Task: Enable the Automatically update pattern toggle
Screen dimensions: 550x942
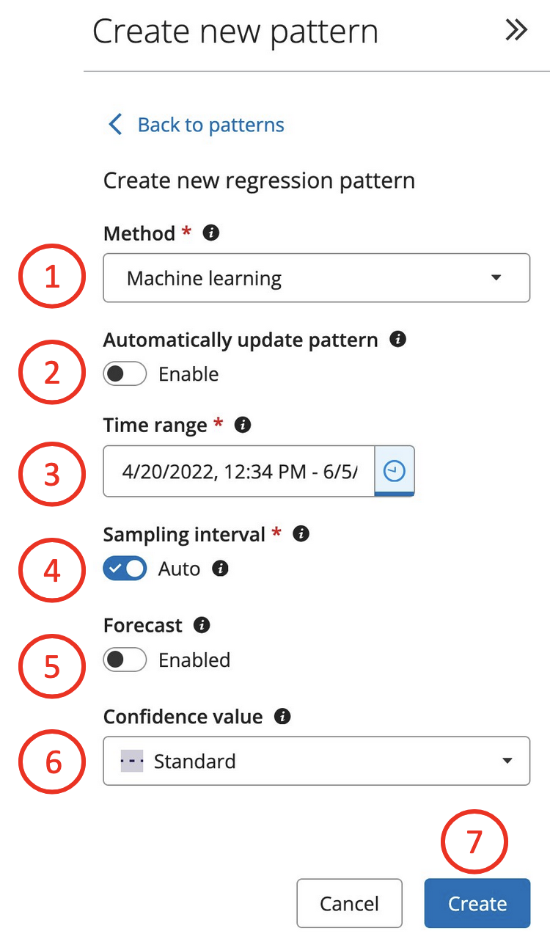Action: [x=125, y=373]
